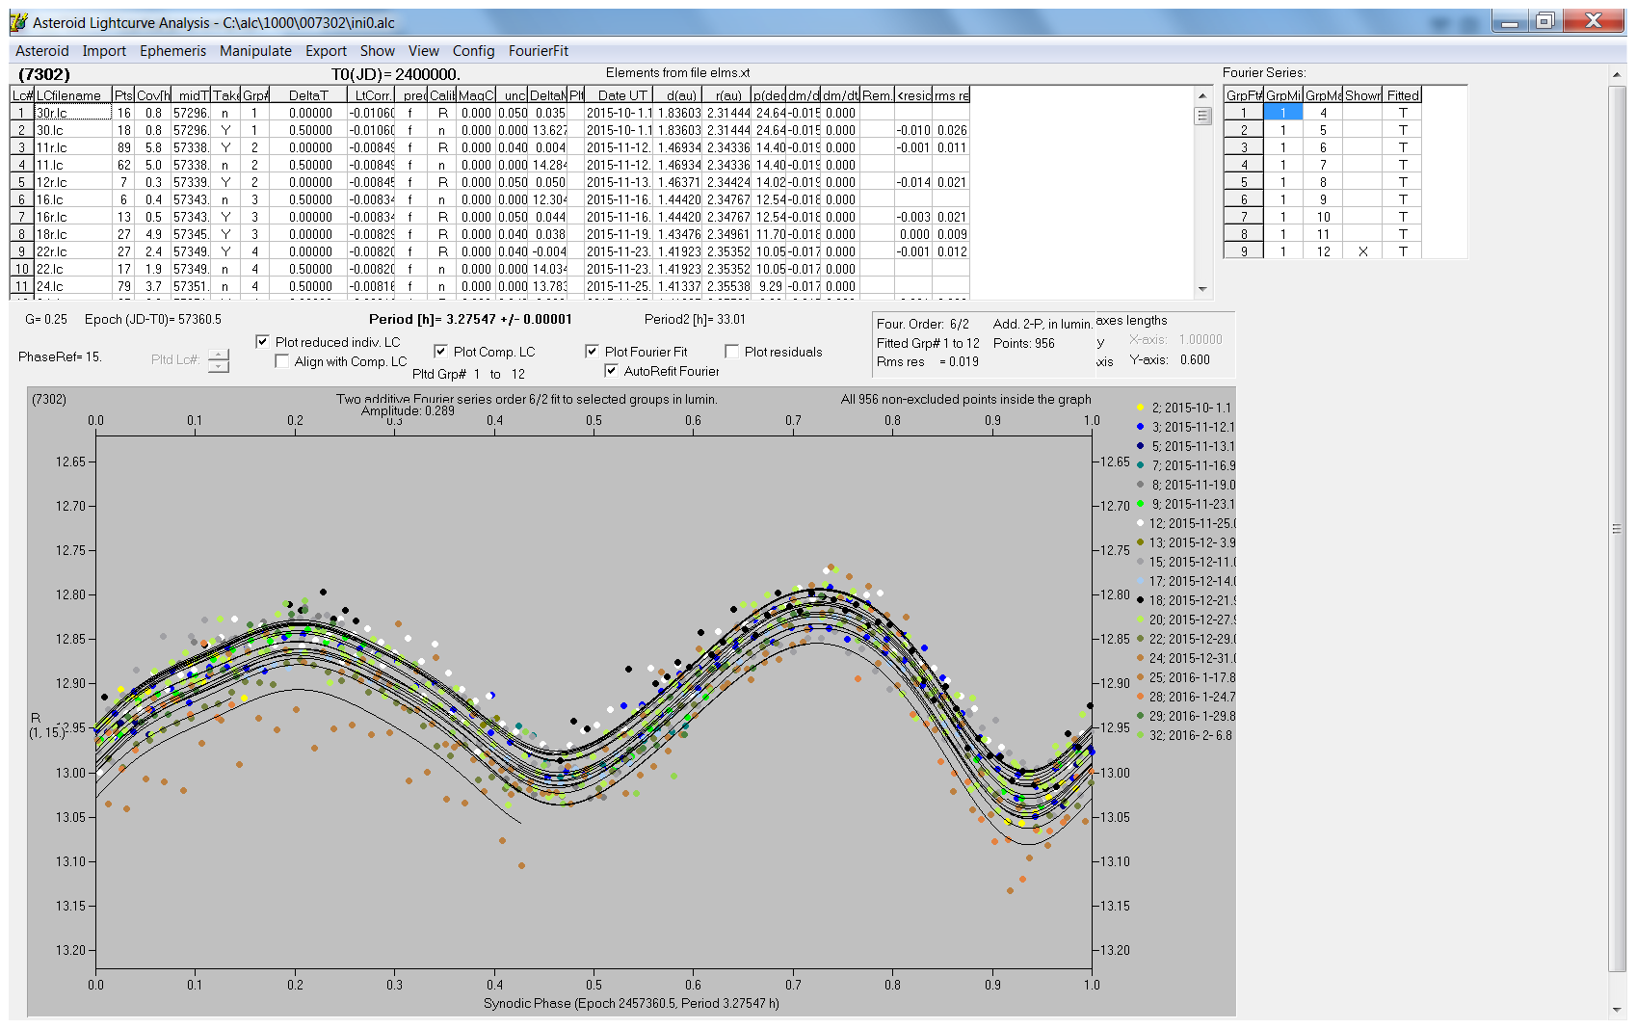This screenshot has width=1636, height=1029.
Task: Click the Grp# column header
Action: (x=254, y=95)
